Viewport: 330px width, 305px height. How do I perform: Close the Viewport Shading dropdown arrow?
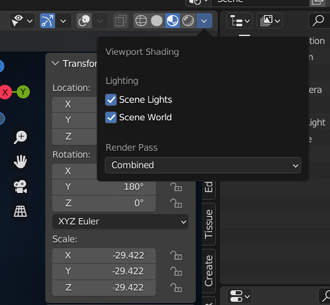(204, 21)
